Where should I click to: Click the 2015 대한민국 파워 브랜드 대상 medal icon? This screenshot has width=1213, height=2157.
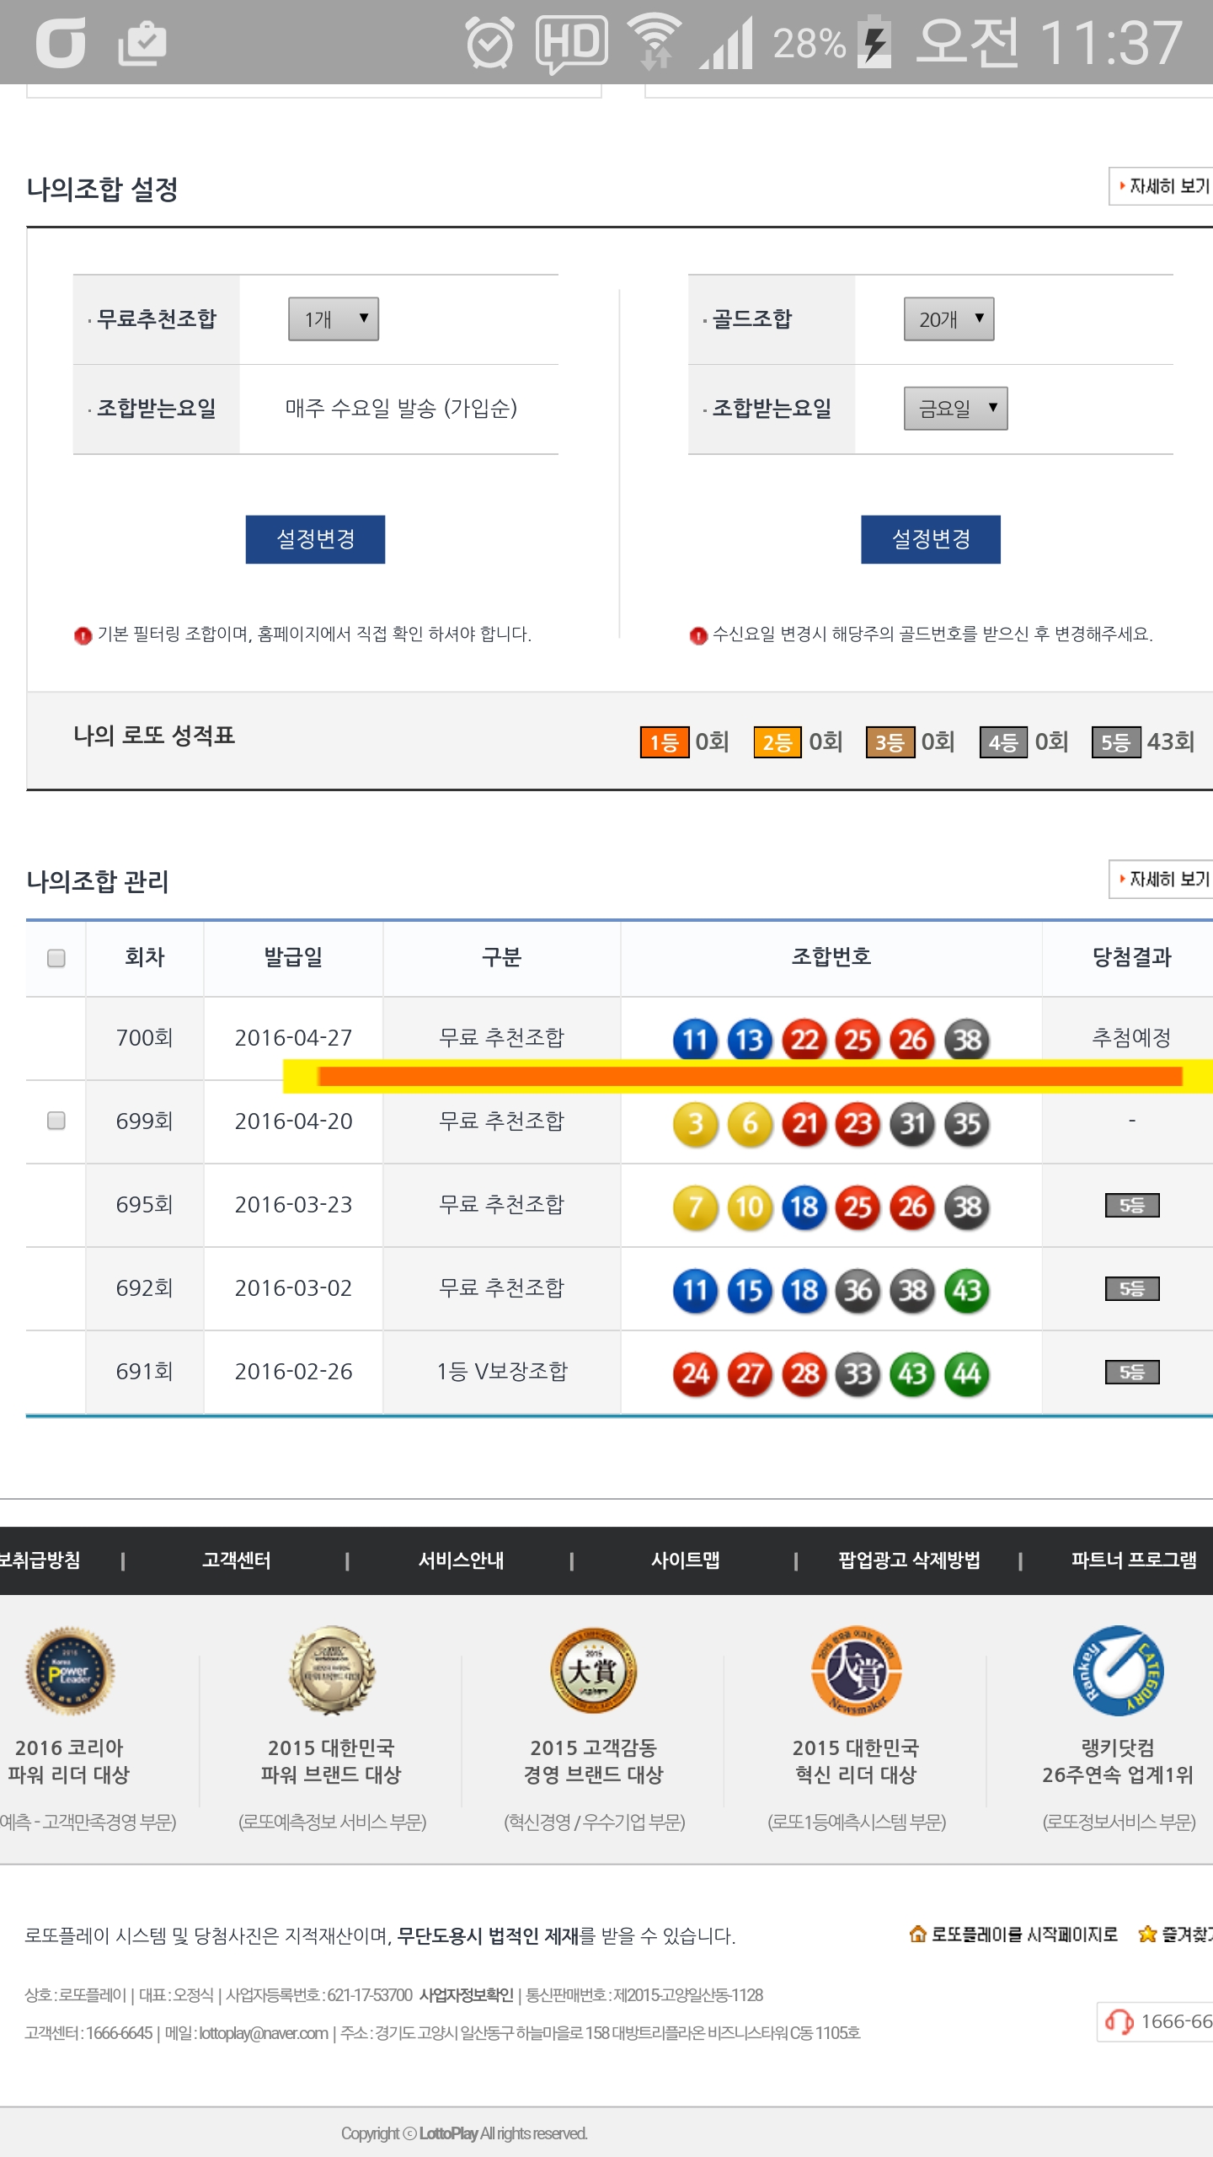pyautogui.click(x=331, y=1670)
